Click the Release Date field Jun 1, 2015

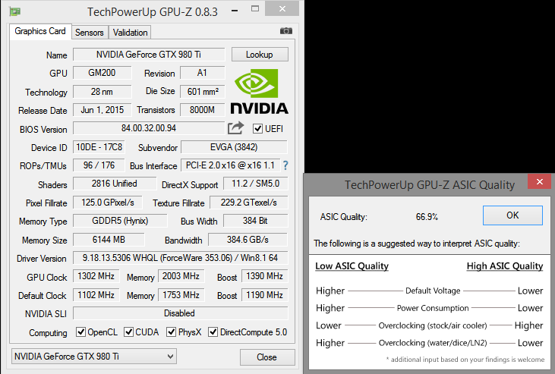pyautogui.click(x=102, y=110)
